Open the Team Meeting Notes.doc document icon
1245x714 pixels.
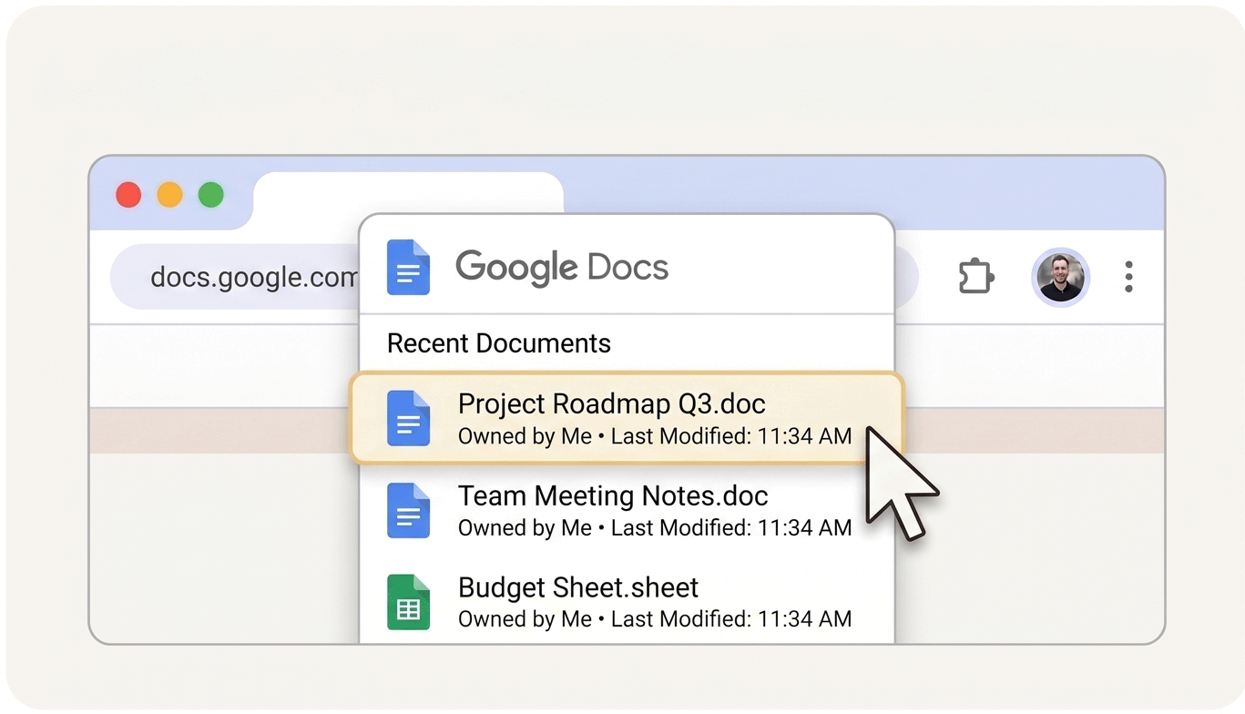click(x=408, y=511)
